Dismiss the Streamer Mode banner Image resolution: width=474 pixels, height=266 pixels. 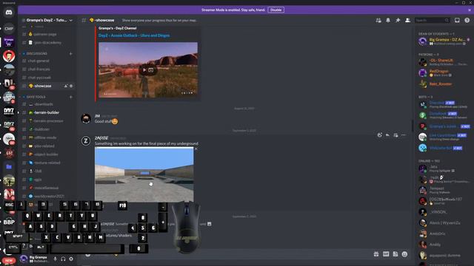tap(470, 10)
